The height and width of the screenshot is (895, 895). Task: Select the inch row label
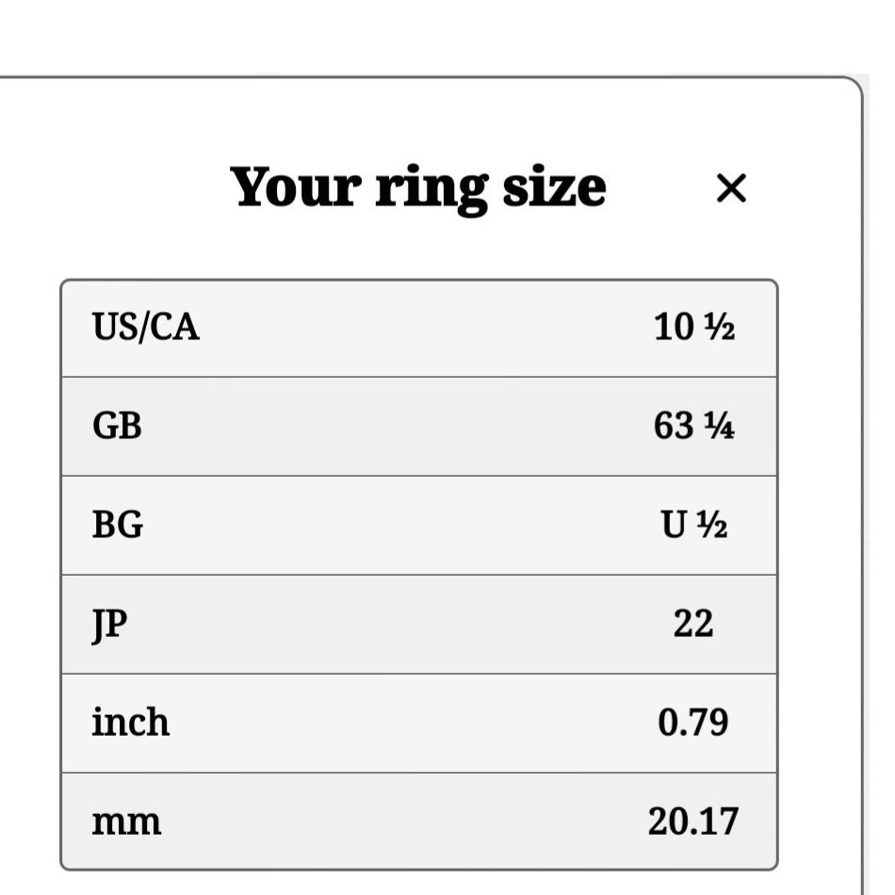[131, 722]
